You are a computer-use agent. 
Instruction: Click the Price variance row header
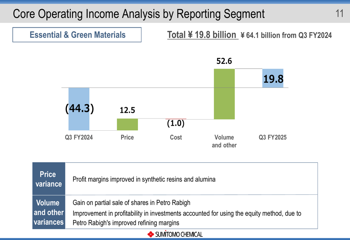pos(49,179)
